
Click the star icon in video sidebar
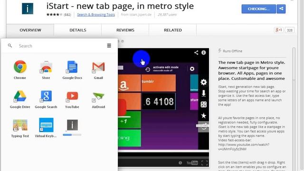point(204,115)
